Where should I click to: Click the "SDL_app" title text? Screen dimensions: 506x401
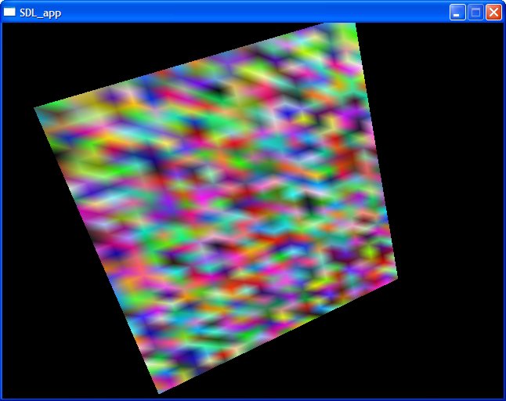point(41,13)
